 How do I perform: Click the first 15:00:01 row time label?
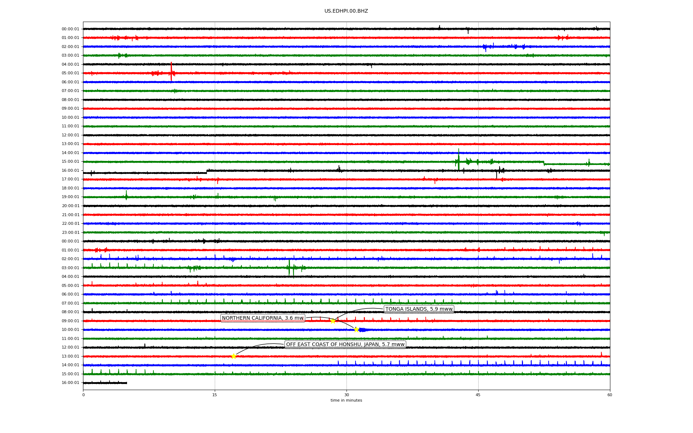point(70,162)
